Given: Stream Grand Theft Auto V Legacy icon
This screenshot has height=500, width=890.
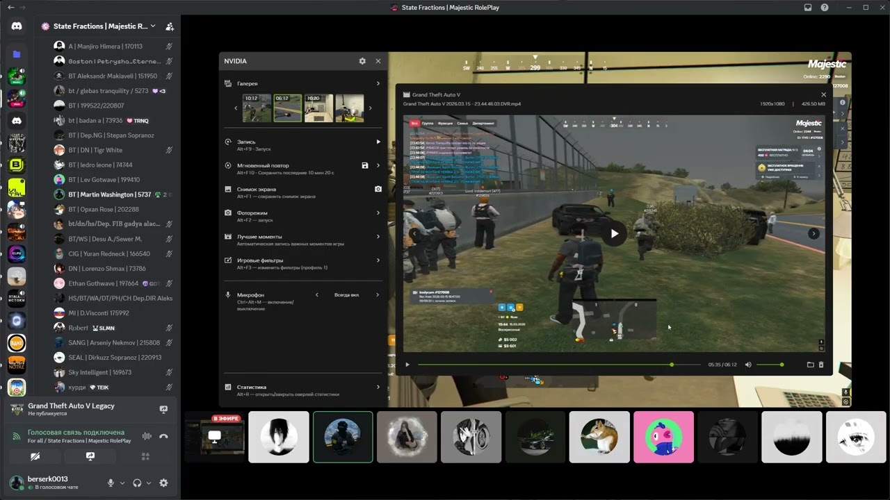Looking at the screenshot, I should [163, 410].
